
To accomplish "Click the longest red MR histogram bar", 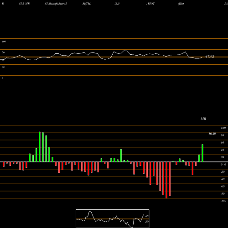I will click(x=166, y=180).
